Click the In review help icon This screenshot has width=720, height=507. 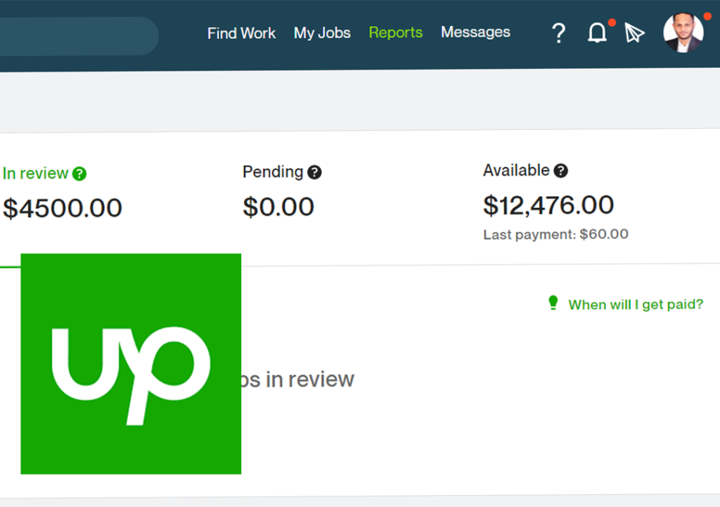point(79,174)
